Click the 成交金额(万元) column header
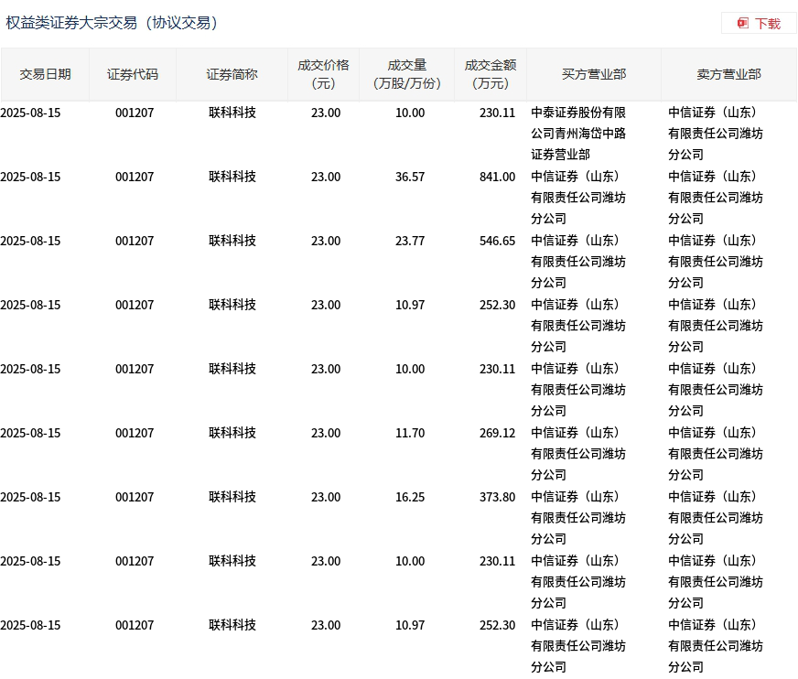This screenshot has height=679, width=798. 490,74
